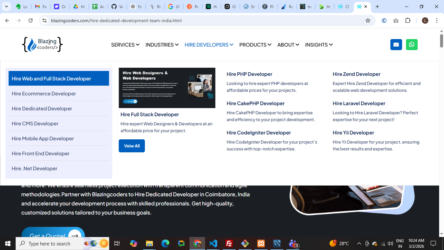Select Hire Front End Developer
This screenshot has height=250, width=444.
coord(59,153)
